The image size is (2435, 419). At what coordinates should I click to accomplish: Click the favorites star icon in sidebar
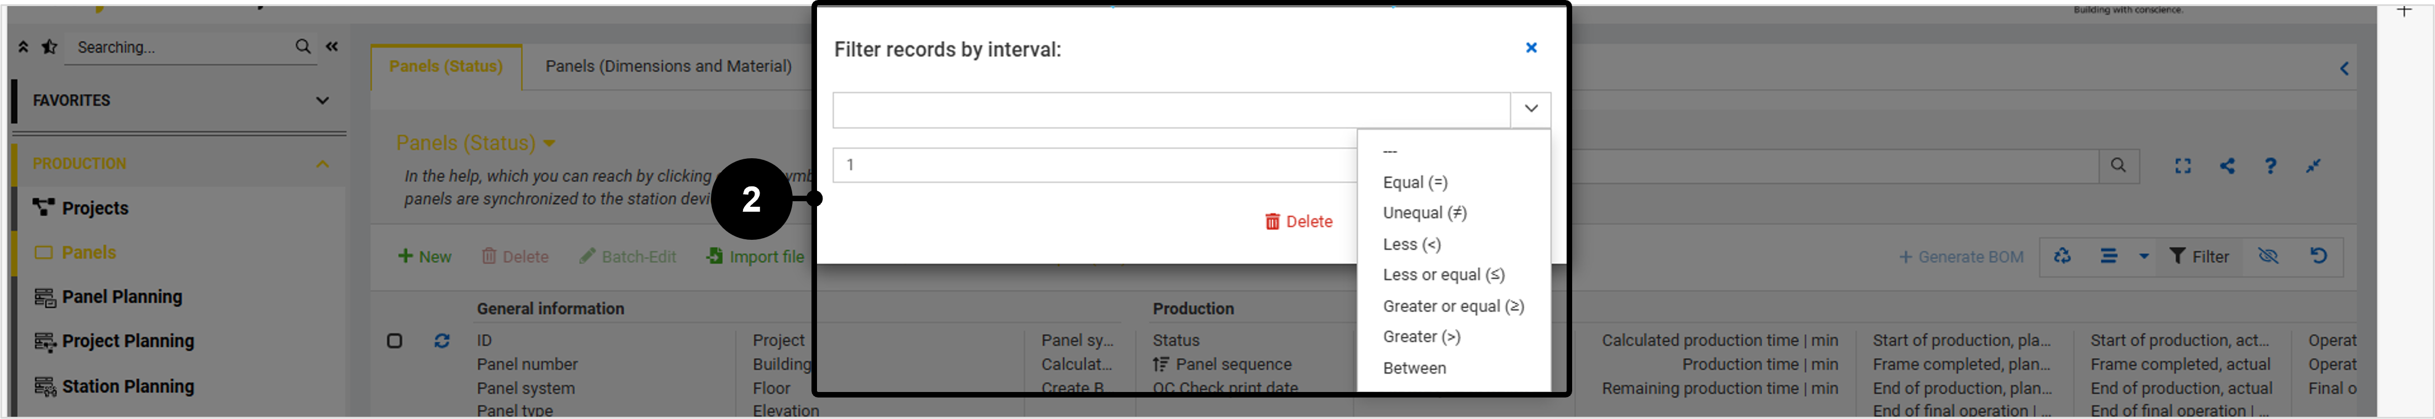click(49, 47)
